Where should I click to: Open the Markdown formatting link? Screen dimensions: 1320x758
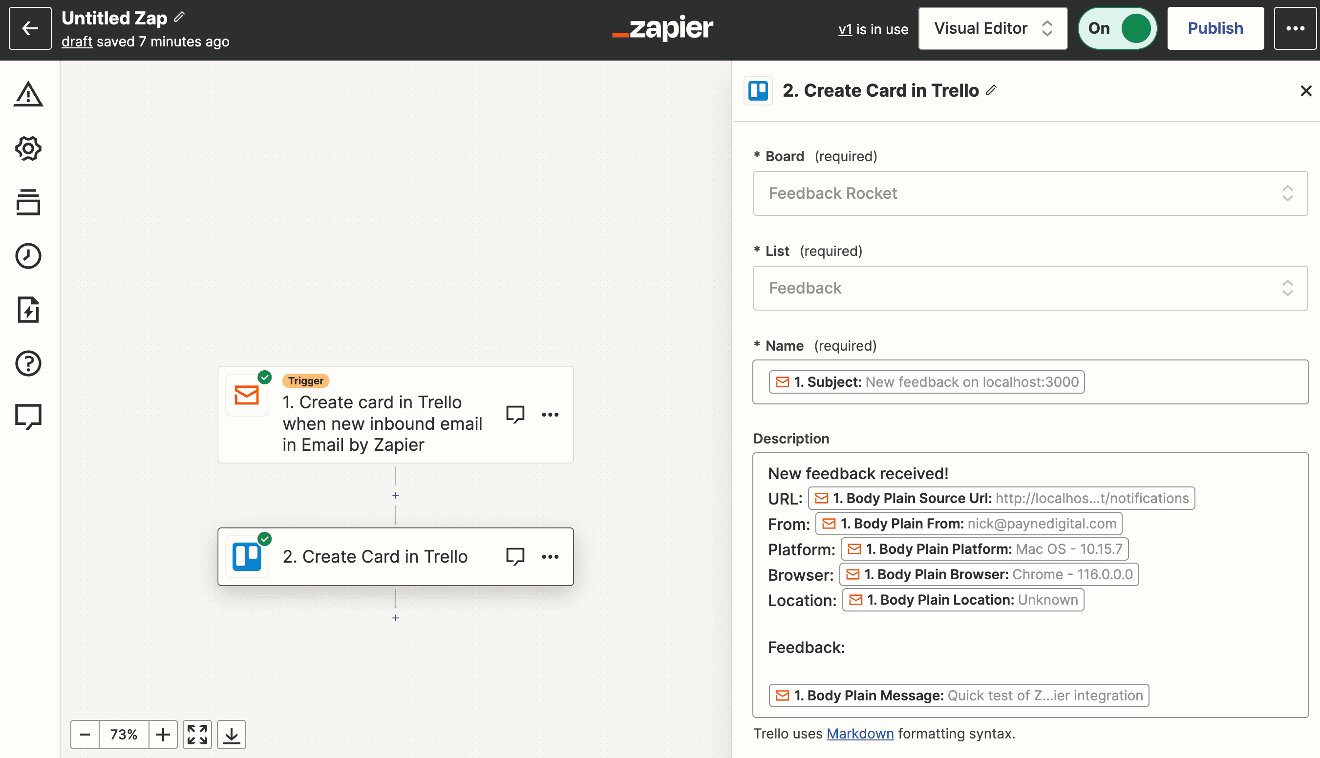(860, 734)
